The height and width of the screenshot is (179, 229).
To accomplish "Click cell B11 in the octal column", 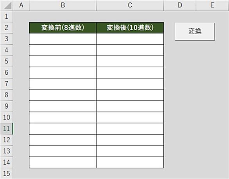I will coord(63,129).
